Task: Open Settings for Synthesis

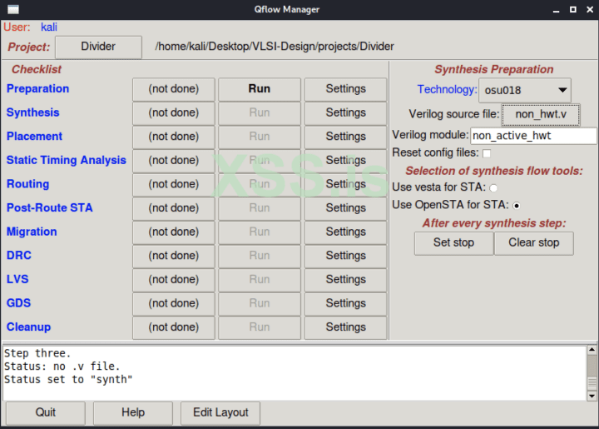Action: tap(345, 112)
